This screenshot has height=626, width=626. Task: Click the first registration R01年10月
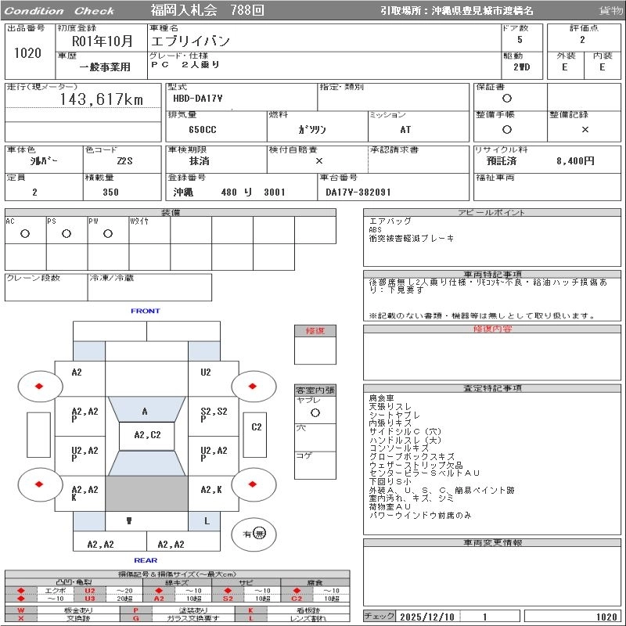[x=103, y=41]
